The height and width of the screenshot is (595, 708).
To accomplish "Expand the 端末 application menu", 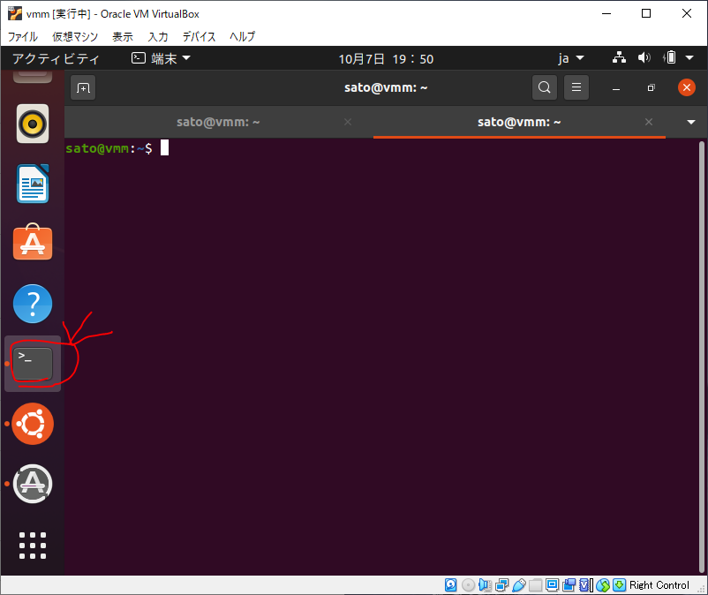I will (x=162, y=58).
